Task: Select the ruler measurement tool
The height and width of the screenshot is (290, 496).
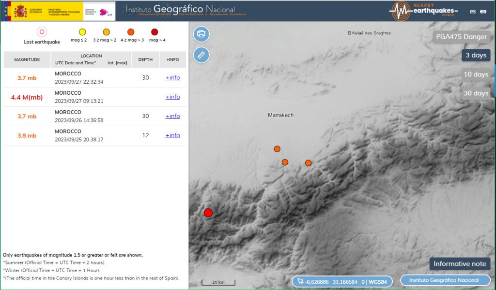Action: pyautogui.click(x=201, y=55)
